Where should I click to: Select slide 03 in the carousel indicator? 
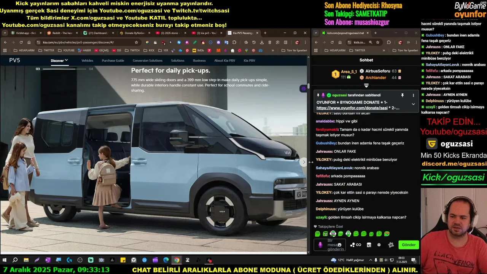(38, 69)
